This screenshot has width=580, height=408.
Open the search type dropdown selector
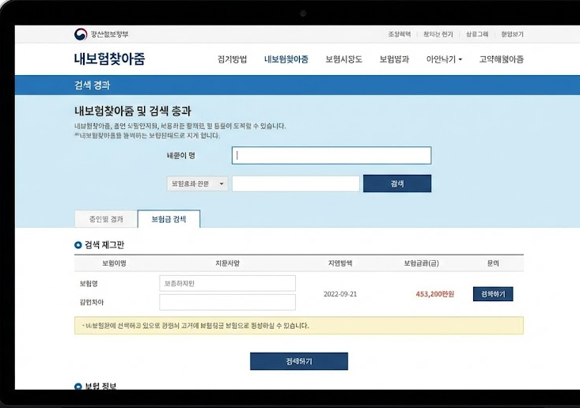click(x=197, y=183)
